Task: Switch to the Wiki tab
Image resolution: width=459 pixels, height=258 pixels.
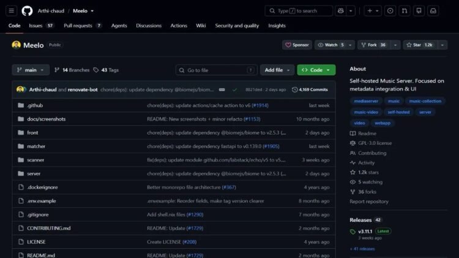Action: tap(201, 26)
